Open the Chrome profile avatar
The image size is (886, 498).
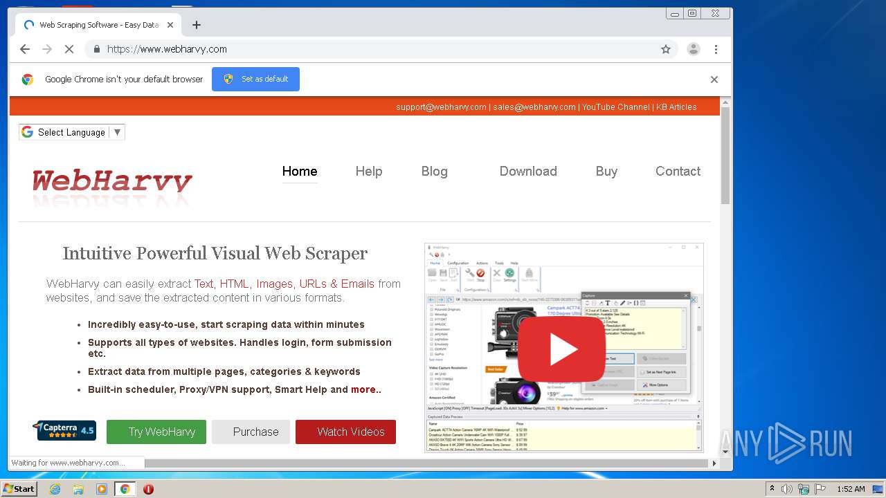point(693,49)
